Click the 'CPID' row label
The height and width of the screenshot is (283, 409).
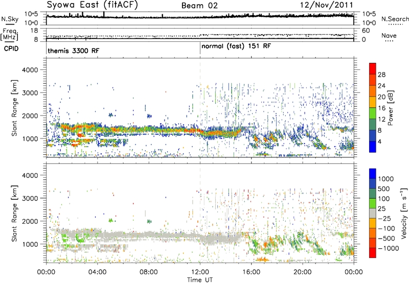pos(11,49)
